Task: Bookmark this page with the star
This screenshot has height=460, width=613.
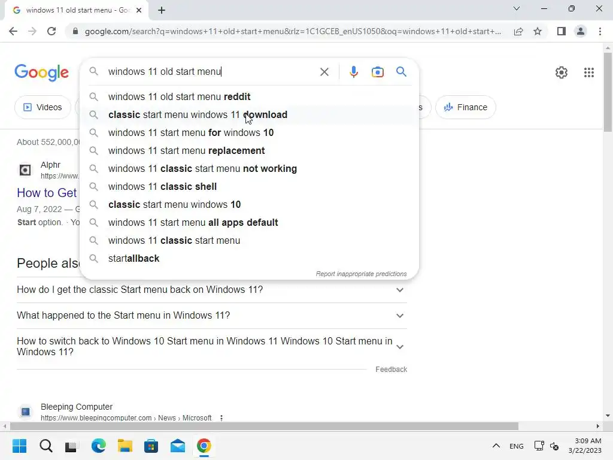Action: (x=538, y=31)
